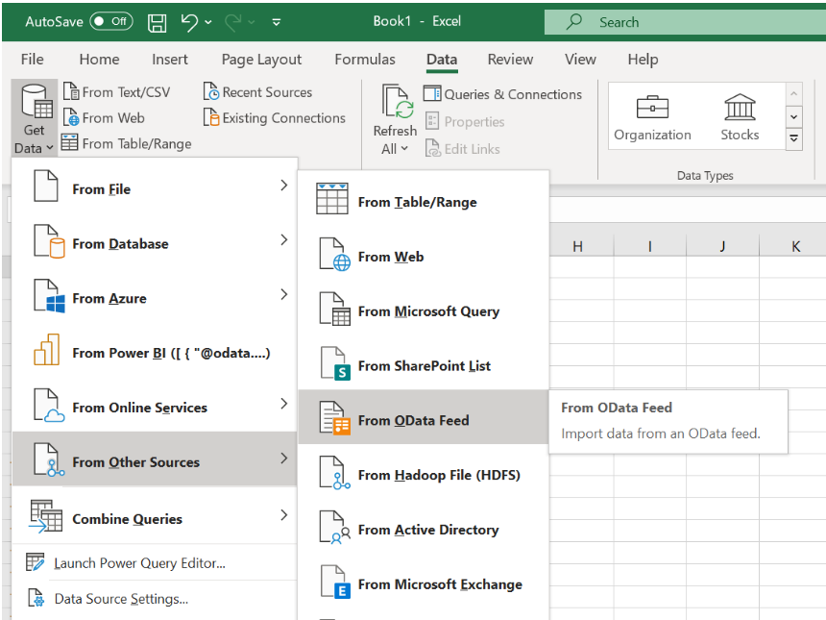Select From OData Feed
The image size is (826, 620).
[425, 417]
